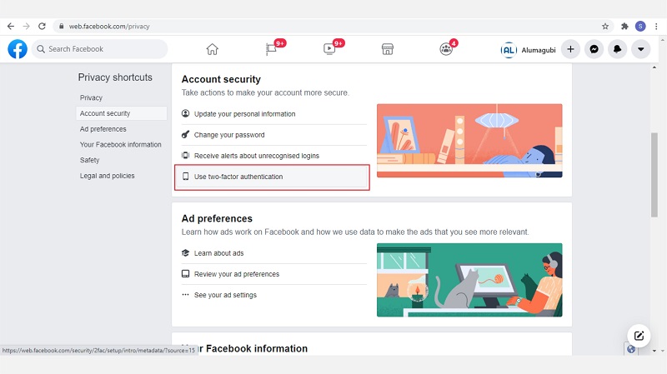Image resolution: width=667 pixels, height=374 pixels.
Task: Click the Search Facebook field
Action: (99, 49)
